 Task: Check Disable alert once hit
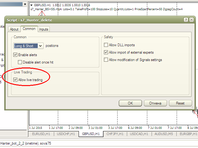point(20,62)
